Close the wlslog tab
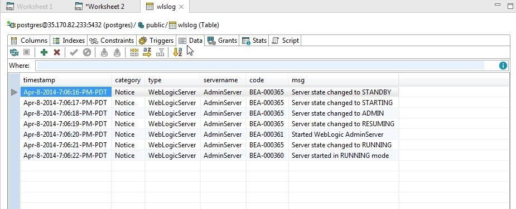Viewport: 516px width, 209px height. [x=181, y=7]
